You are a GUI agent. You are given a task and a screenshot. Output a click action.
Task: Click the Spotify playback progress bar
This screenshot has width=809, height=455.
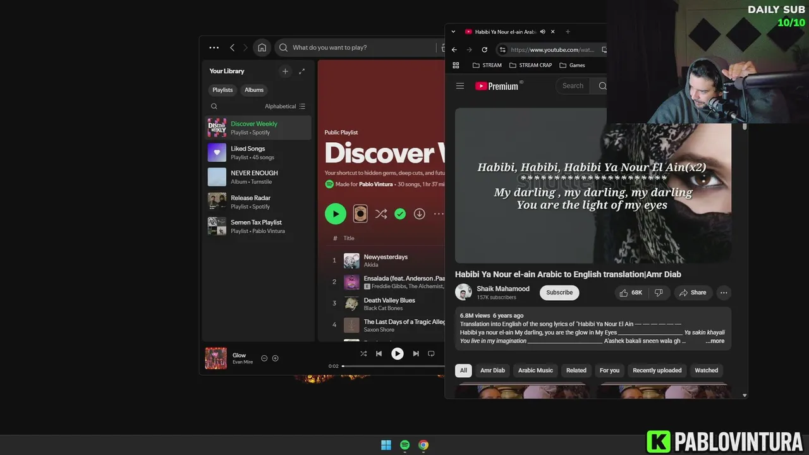tap(393, 366)
